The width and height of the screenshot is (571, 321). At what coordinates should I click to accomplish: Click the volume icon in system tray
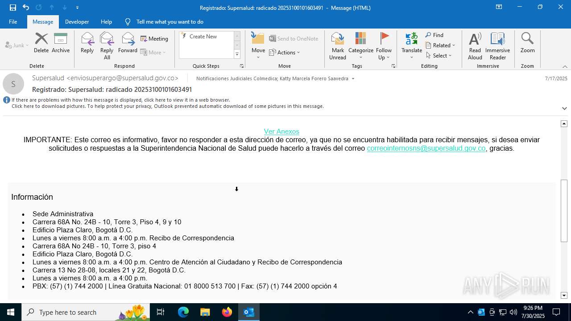click(x=513, y=312)
